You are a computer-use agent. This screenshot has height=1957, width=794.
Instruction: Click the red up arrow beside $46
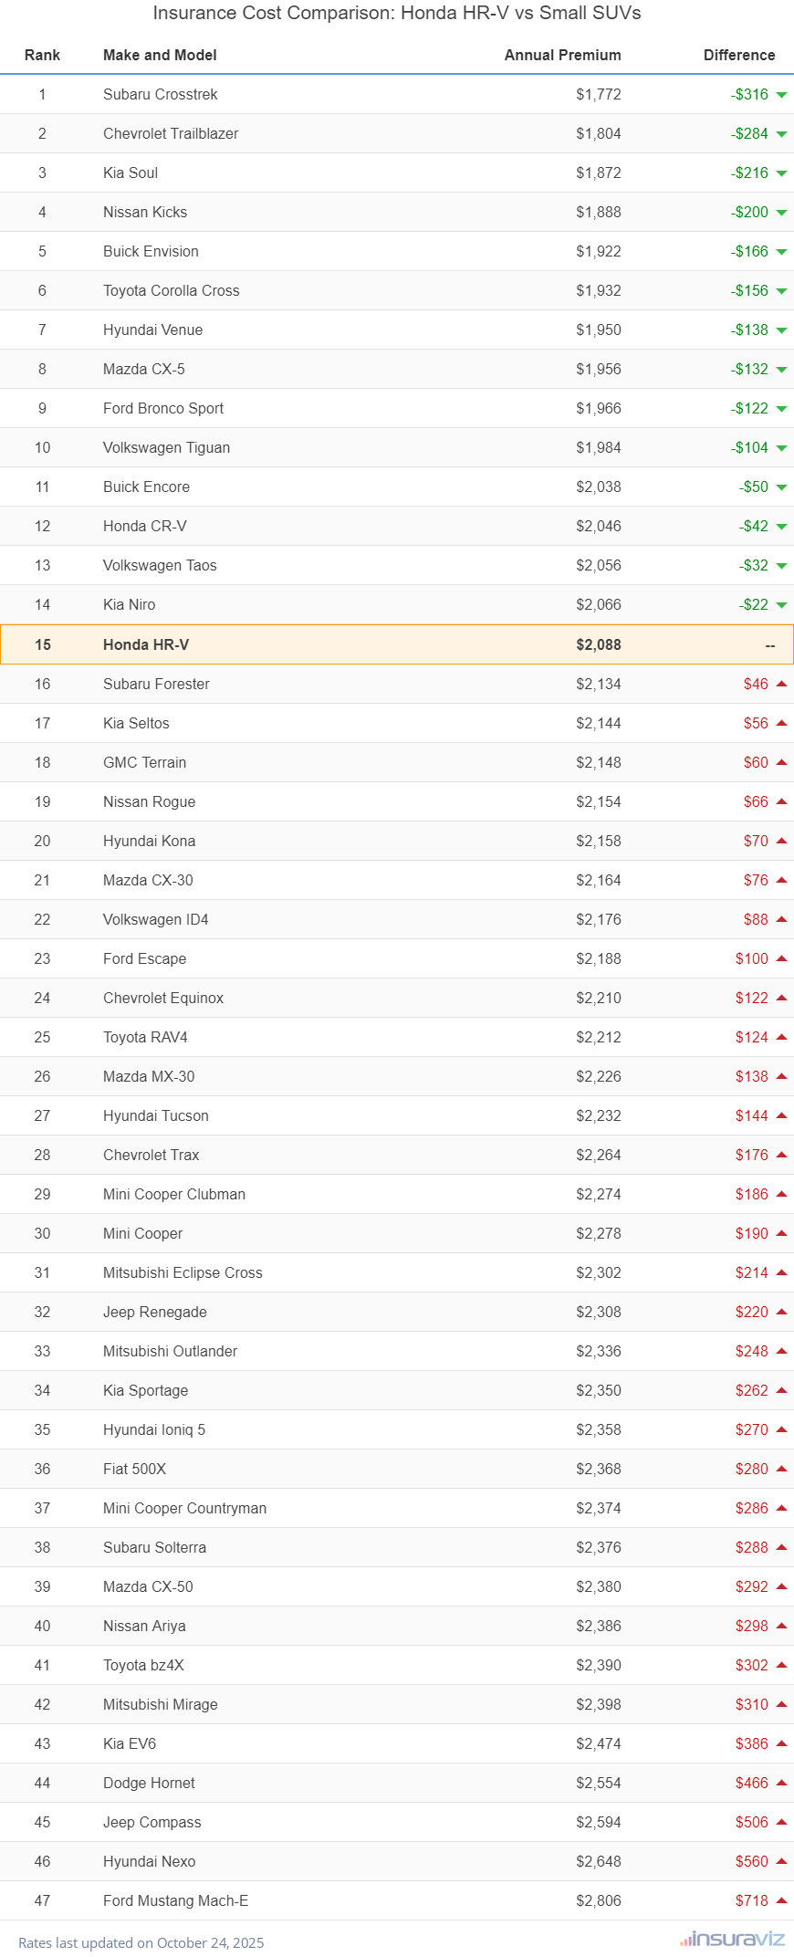(781, 684)
